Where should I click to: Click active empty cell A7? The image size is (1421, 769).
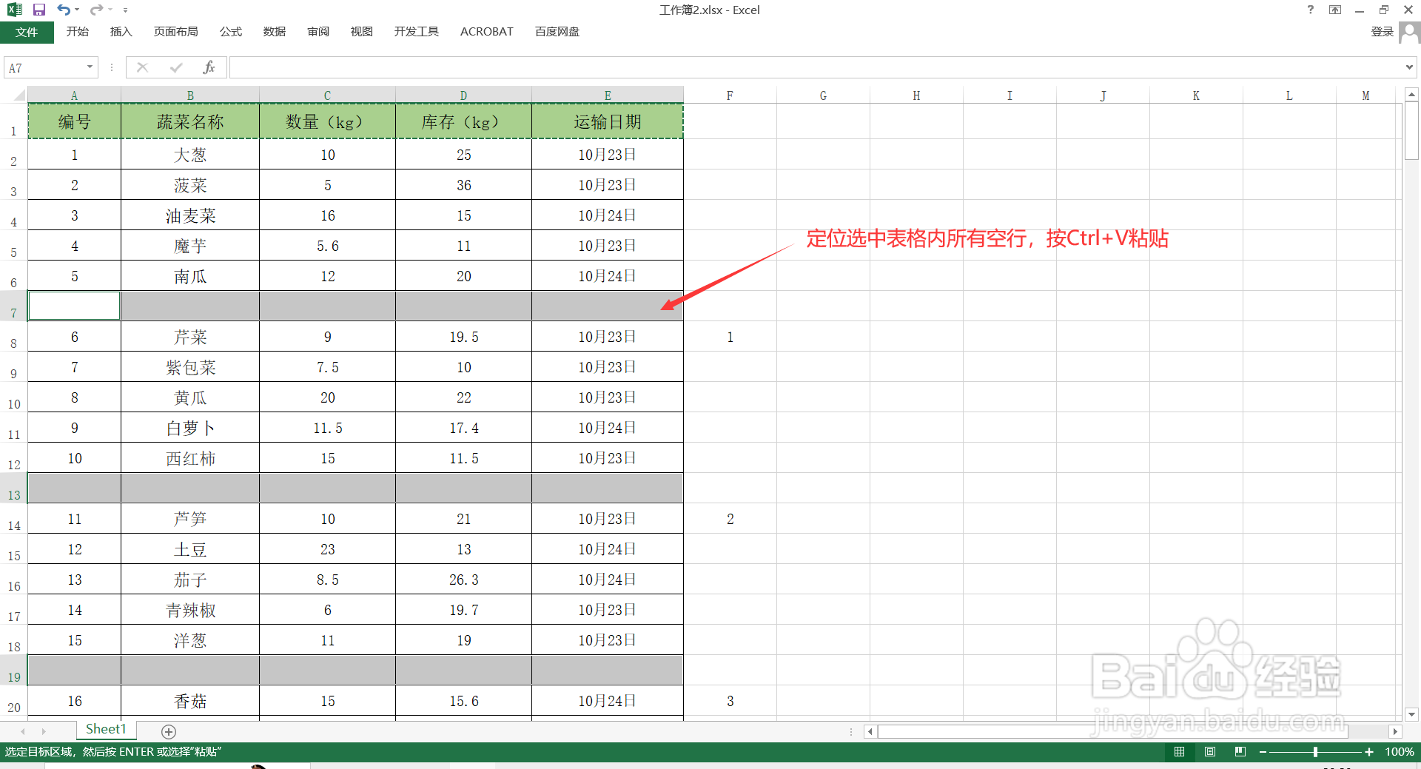coord(74,306)
